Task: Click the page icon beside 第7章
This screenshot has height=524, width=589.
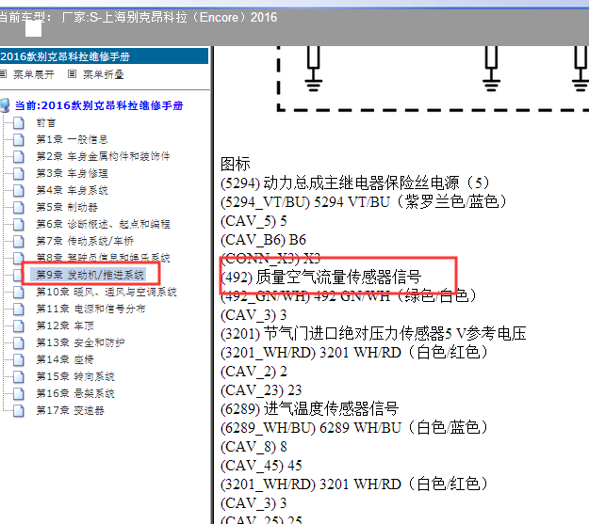Action: pyautogui.click(x=18, y=241)
